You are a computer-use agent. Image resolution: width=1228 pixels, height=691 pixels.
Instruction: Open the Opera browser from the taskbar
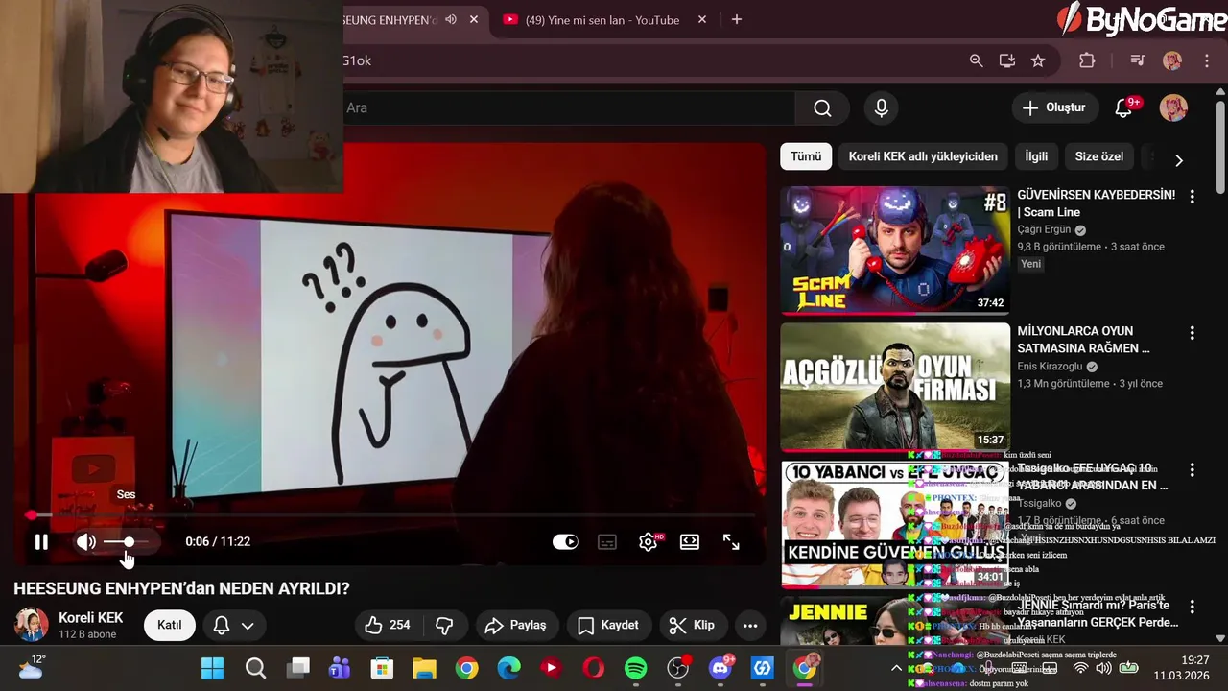click(x=594, y=668)
